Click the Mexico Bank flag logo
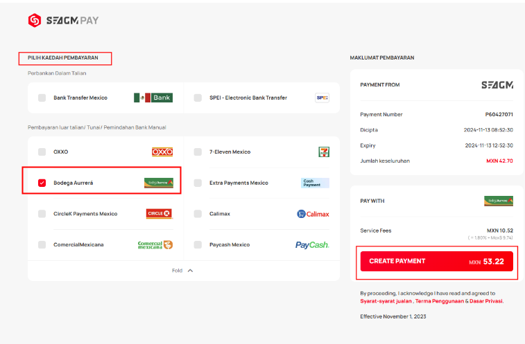Viewport: 525px width, 344px height. [153, 98]
